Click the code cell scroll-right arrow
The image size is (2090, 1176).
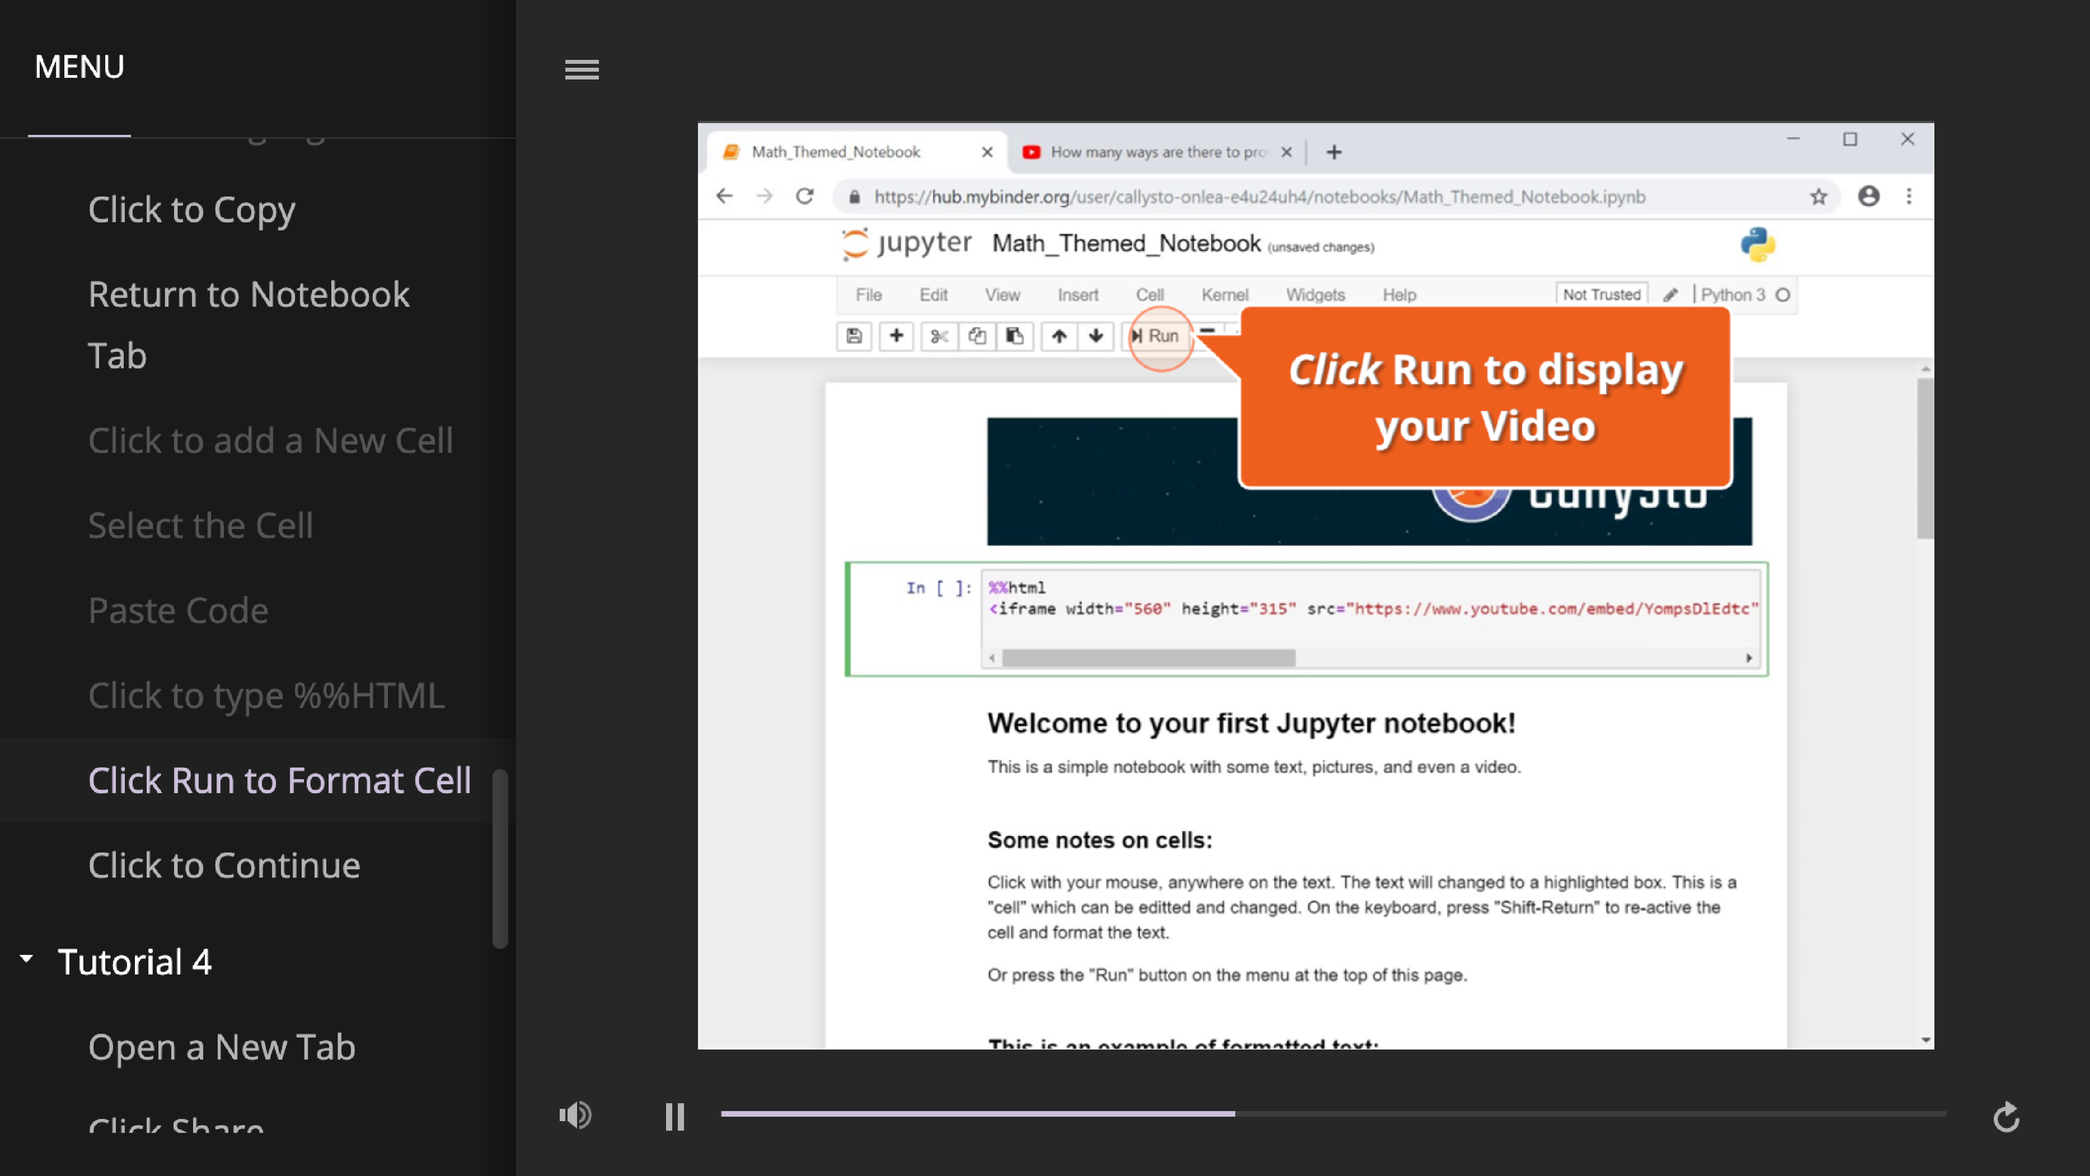tap(1749, 657)
